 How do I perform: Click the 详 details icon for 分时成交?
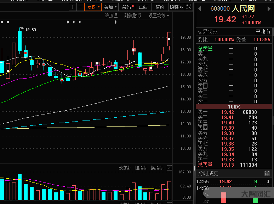tap(267, 173)
